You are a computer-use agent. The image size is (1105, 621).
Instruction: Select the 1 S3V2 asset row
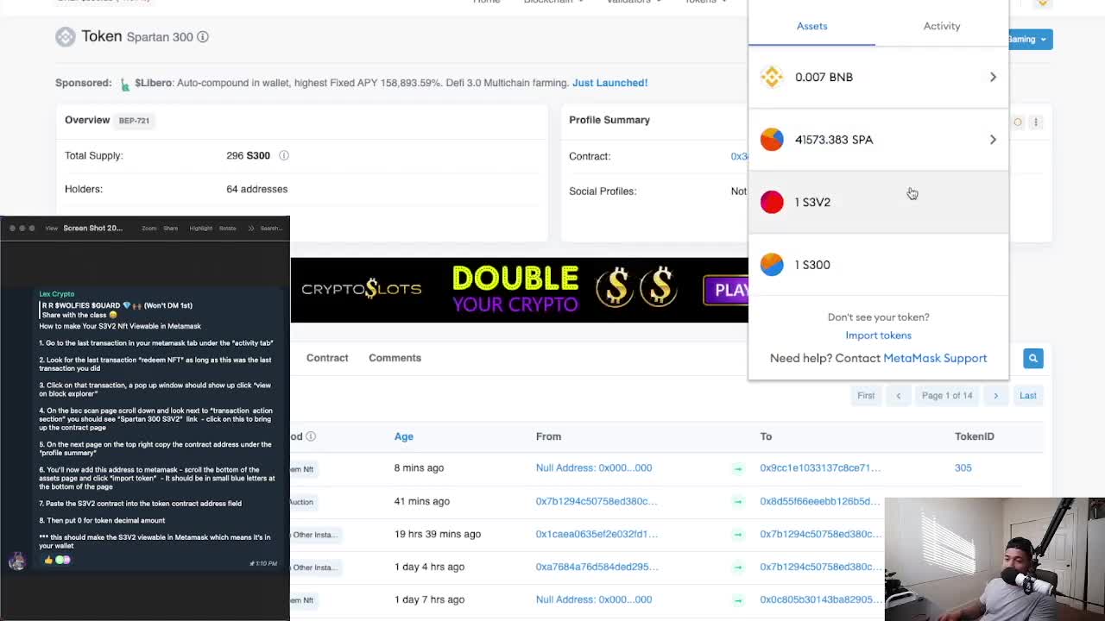click(x=878, y=202)
